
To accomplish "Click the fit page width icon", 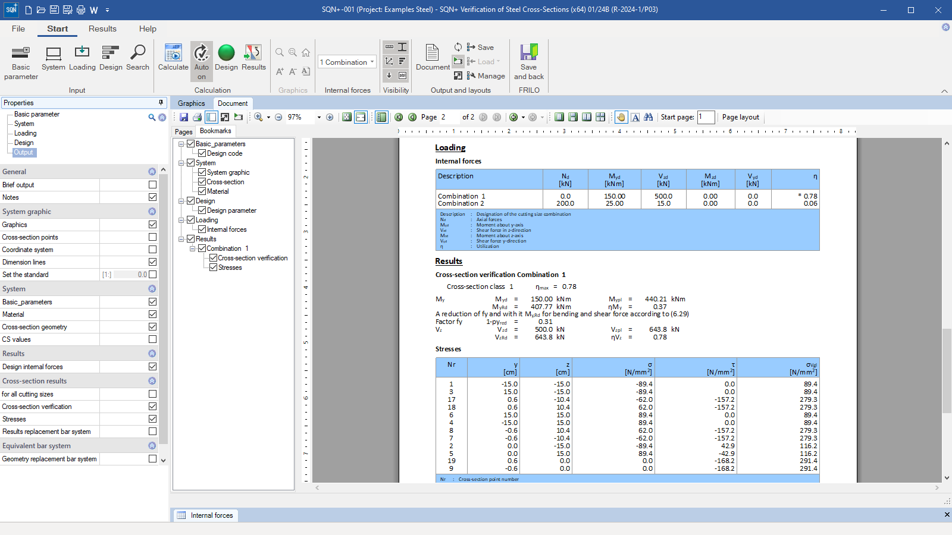I will (361, 117).
